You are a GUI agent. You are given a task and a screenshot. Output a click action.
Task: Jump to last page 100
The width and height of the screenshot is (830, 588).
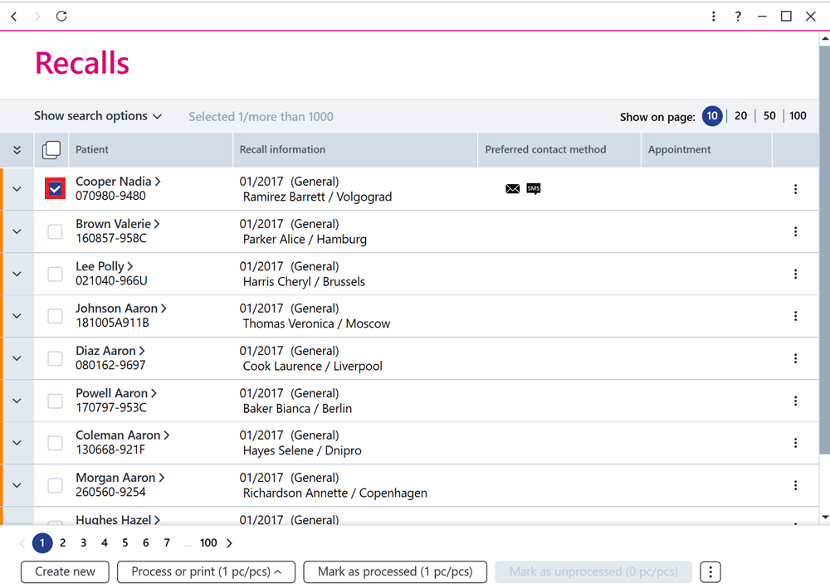point(208,543)
